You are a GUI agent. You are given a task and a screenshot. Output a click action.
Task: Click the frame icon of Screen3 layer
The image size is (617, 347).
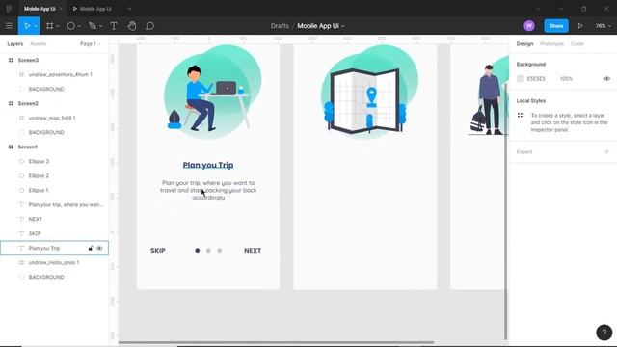pyautogui.click(x=11, y=60)
